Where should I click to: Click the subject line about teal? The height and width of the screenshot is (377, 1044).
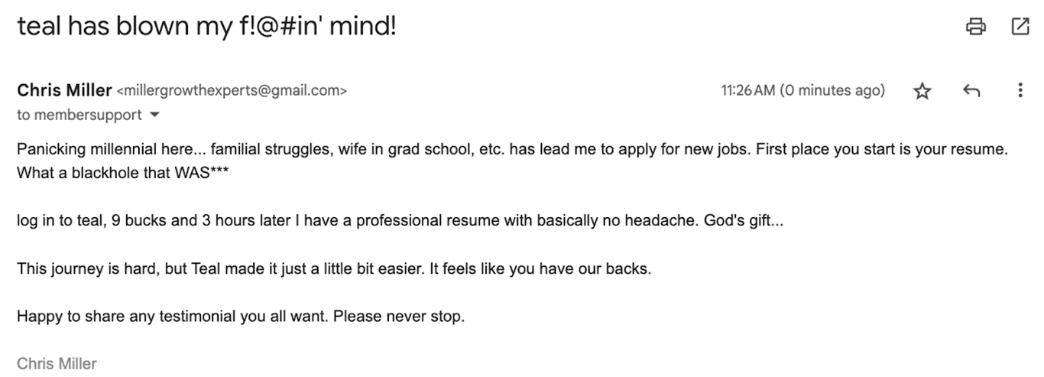point(207,27)
